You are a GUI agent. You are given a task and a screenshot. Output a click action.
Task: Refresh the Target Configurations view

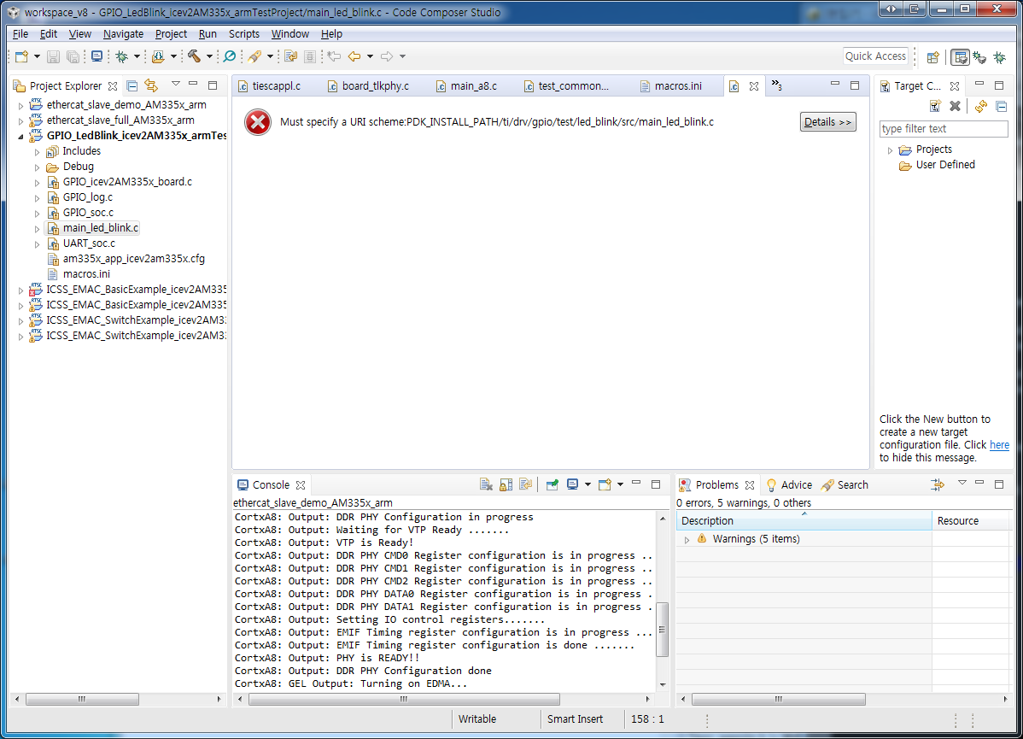pyautogui.click(x=980, y=106)
